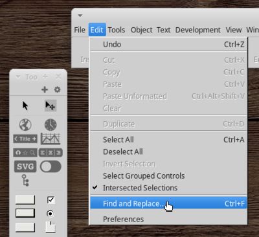The height and width of the screenshot is (237, 259).
Task: Click the plus button in Tools palette
Action: coord(45,89)
